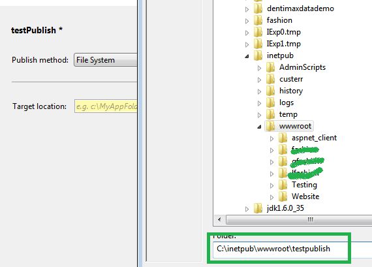372x267 pixels.
Task: Select the logs tree label
Action: [287, 102]
